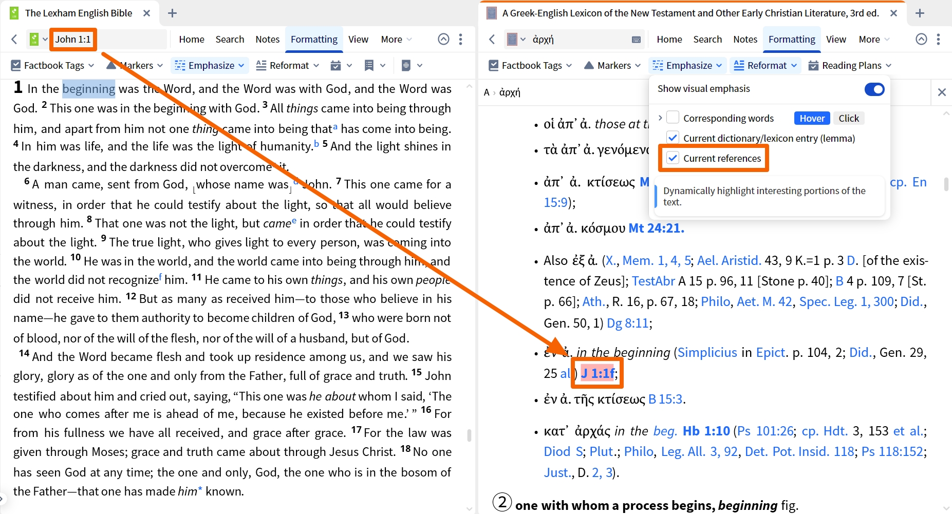Uncheck Current dictionary/lexicon entry (lemma)
This screenshot has width=952, height=514.
(673, 138)
